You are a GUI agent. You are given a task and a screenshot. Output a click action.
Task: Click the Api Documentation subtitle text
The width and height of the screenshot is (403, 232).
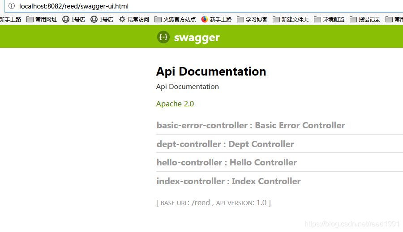(x=187, y=86)
